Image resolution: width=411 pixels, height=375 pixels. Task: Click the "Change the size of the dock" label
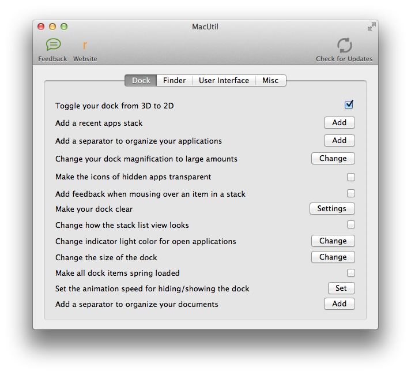click(106, 257)
